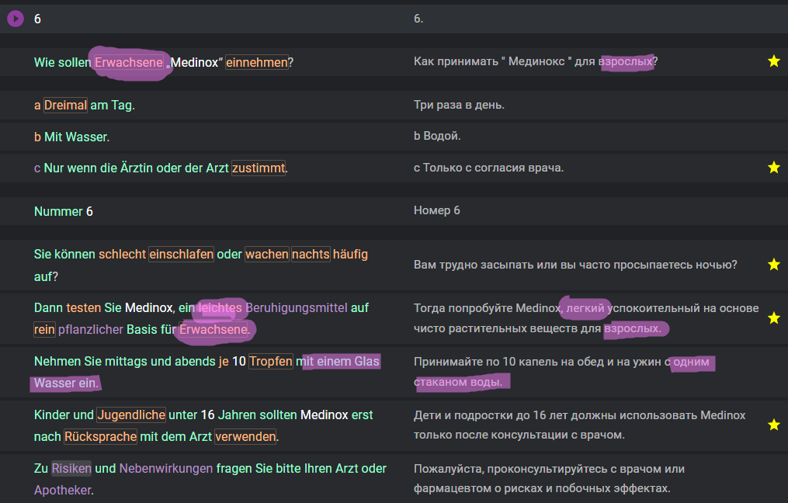Click the word 'nachts'
788x503 pixels.
311,255
